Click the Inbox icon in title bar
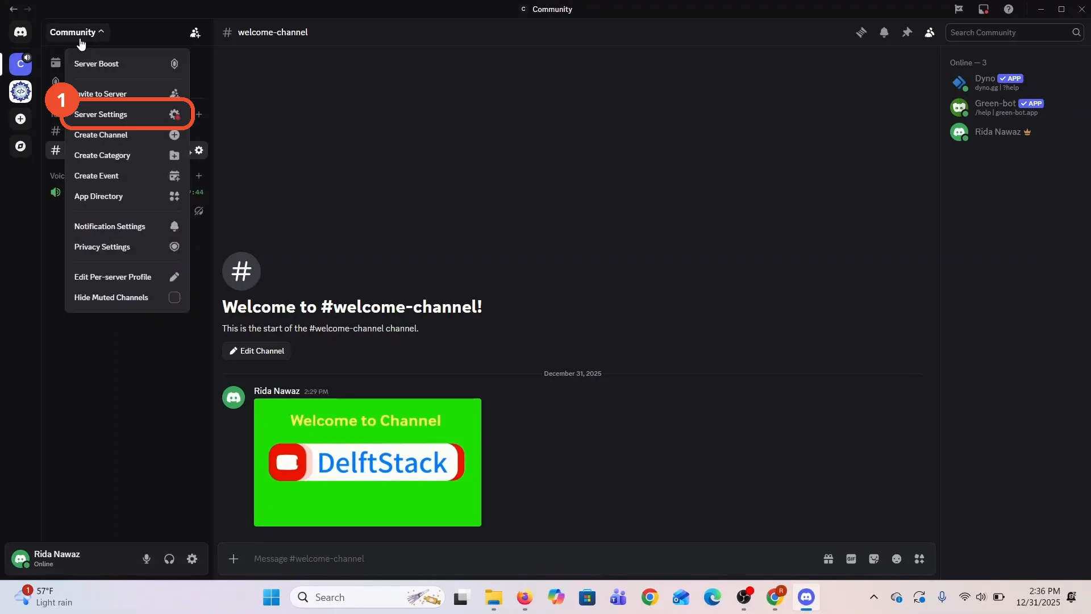This screenshot has width=1091, height=614. 984,9
